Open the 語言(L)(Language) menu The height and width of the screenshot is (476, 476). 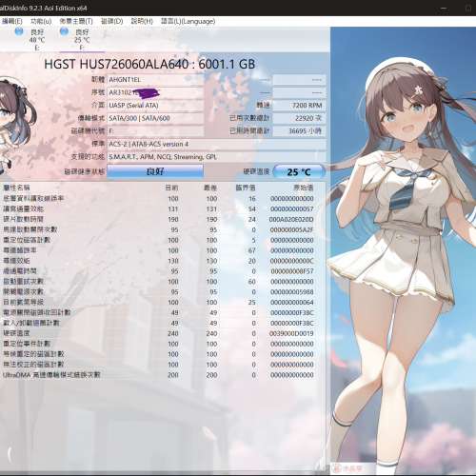(188, 21)
